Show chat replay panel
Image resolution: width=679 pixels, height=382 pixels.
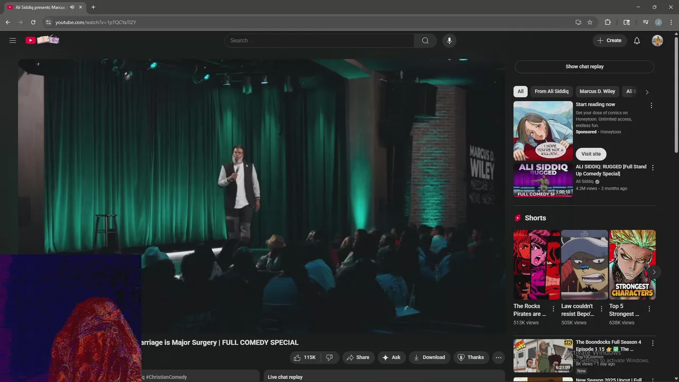coord(584,67)
